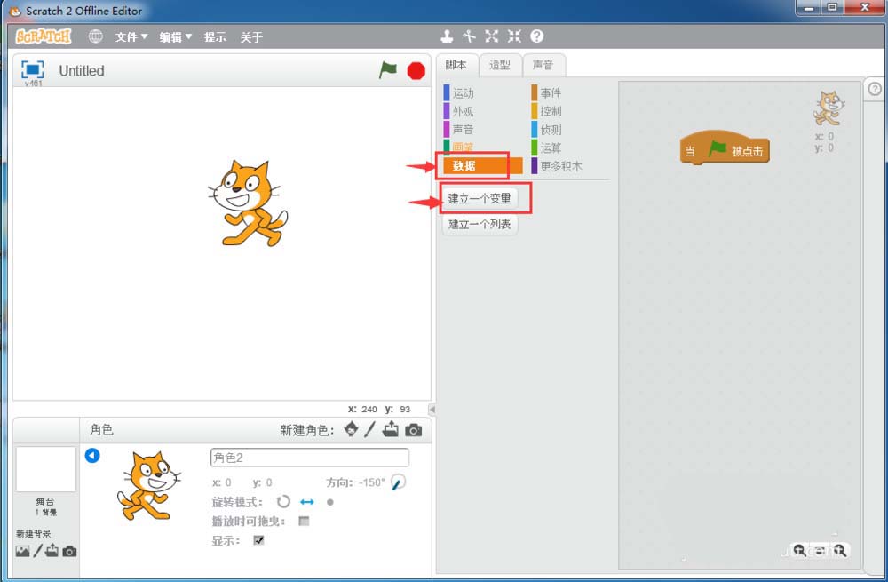Switch to the 声音 sounds tab
The image size is (888, 582).
543,65
